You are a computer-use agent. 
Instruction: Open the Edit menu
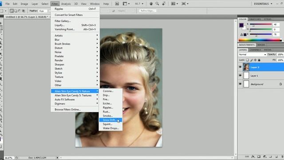pos(15,4)
